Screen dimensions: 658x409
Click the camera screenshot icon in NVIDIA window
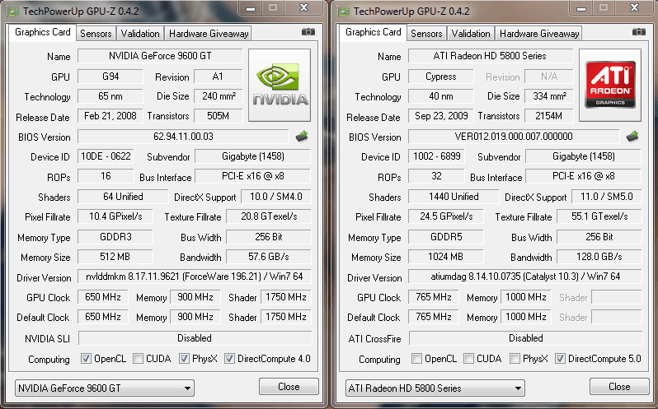(x=308, y=32)
